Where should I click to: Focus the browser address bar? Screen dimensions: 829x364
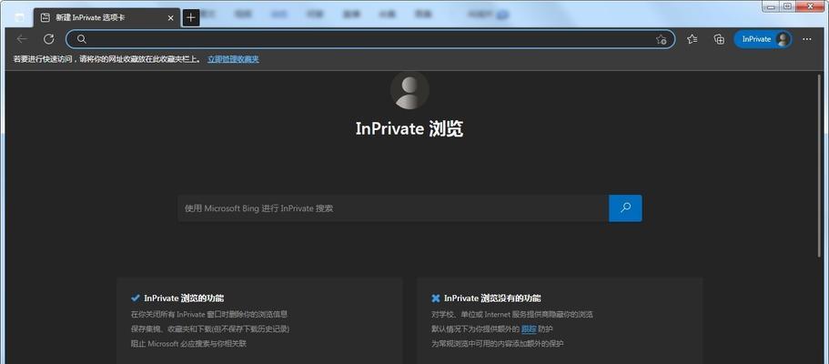364,39
